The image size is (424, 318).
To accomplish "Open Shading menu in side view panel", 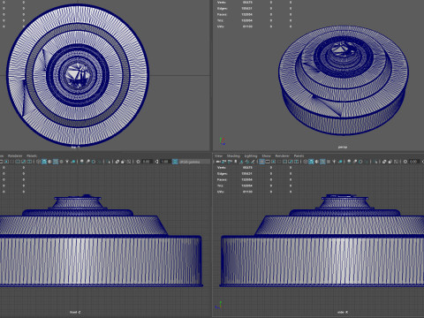I will 233,155.
